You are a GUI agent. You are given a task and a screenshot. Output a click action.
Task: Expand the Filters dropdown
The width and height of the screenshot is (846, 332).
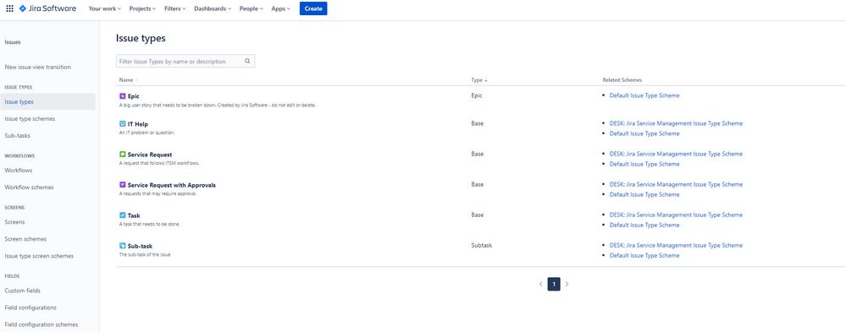(x=174, y=8)
